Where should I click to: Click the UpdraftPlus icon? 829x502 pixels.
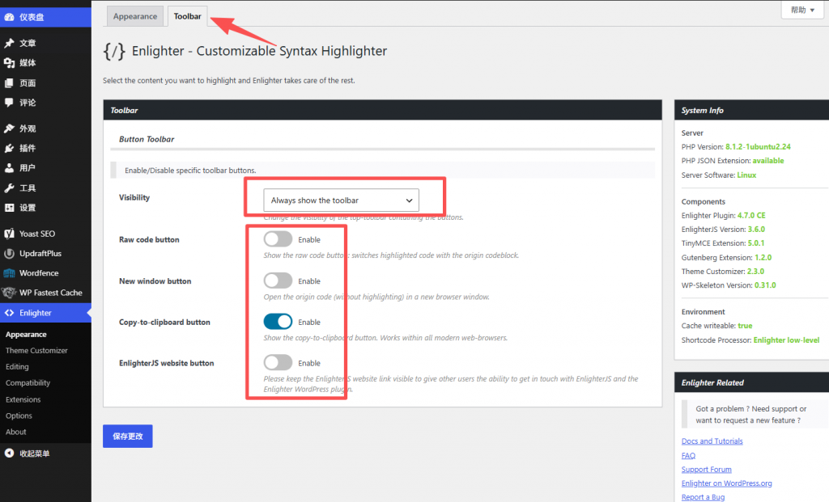click(9, 253)
